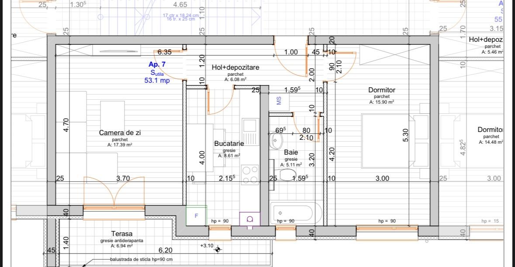Image resolution: width=515 pixels, height=267 pixels.
Task: Click the Camera de zi room label
Action: point(120,133)
